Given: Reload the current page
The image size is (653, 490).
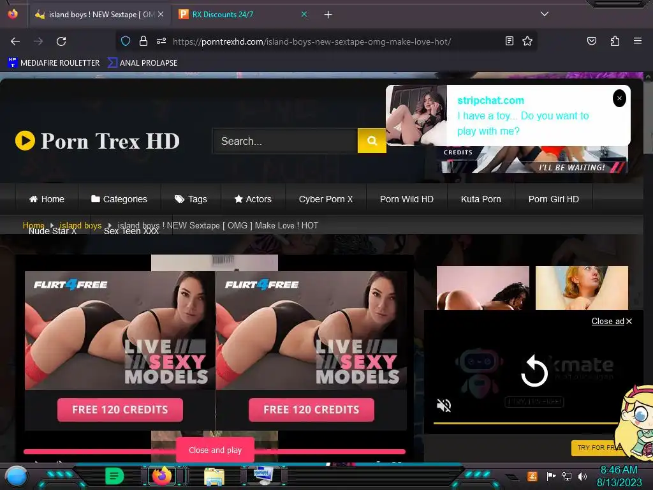Looking at the screenshot, I should pos(61,41).
